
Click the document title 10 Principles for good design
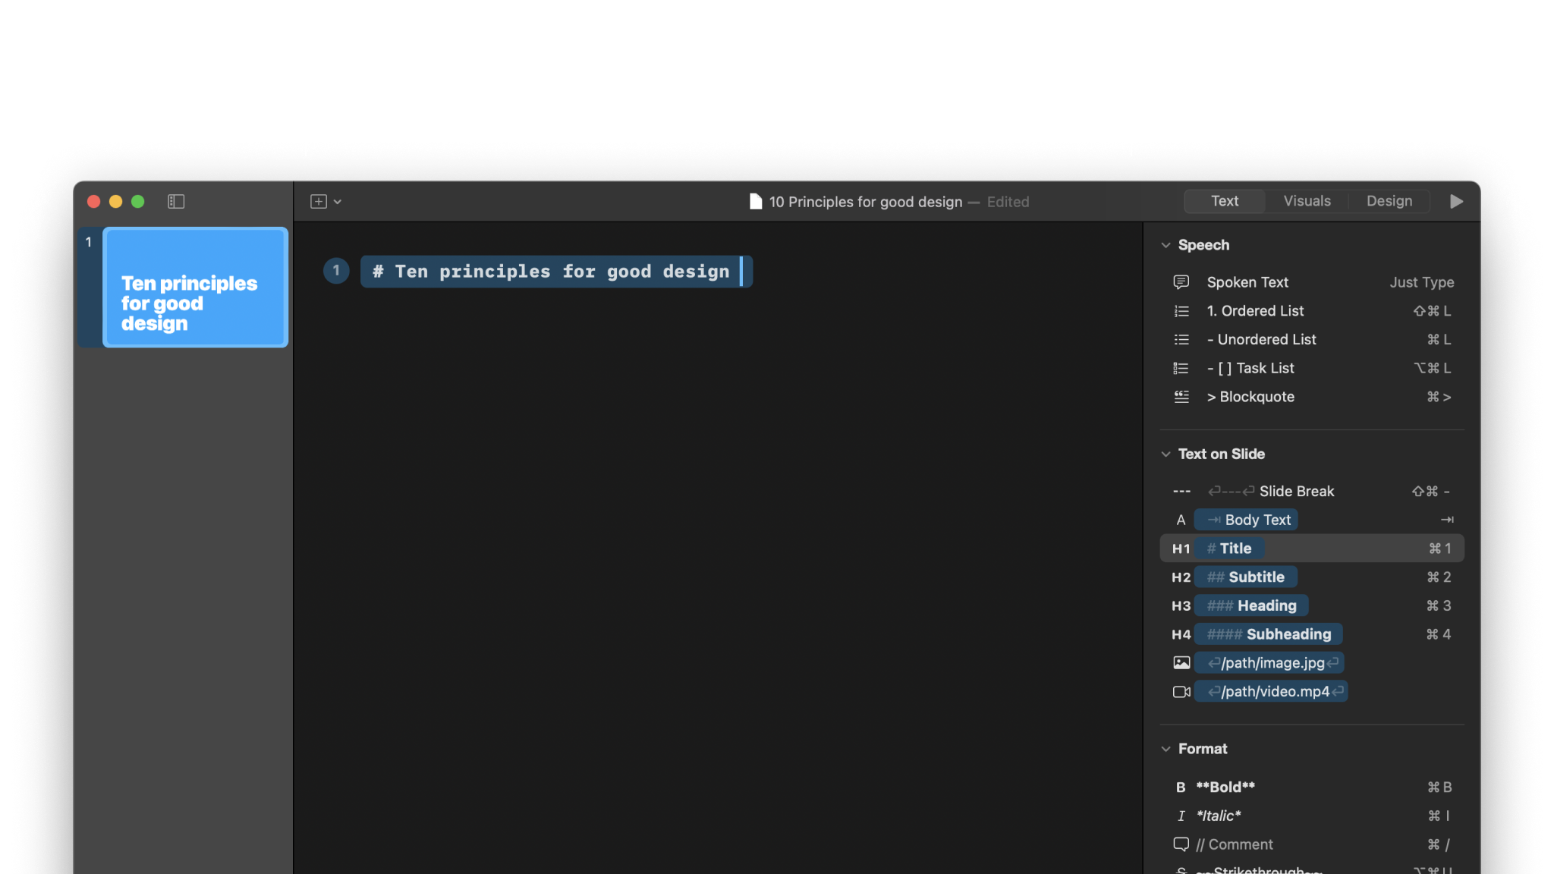point(865,202)
